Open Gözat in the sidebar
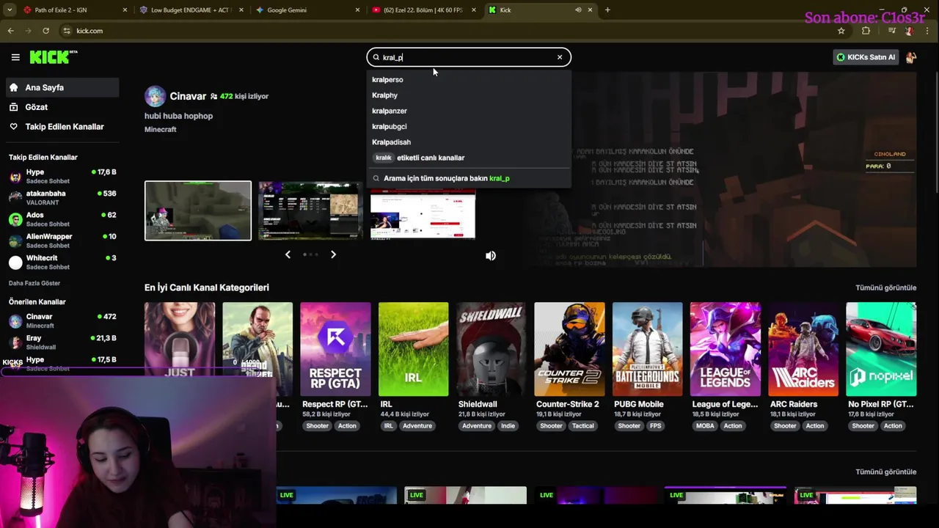The width and height of the screenshot is (939, 528). point(62,107)
